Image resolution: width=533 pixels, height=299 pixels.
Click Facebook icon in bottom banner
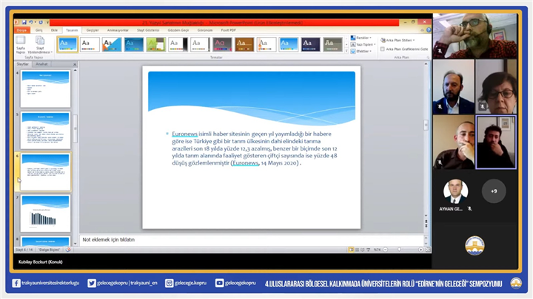click(x=16, y=283)
